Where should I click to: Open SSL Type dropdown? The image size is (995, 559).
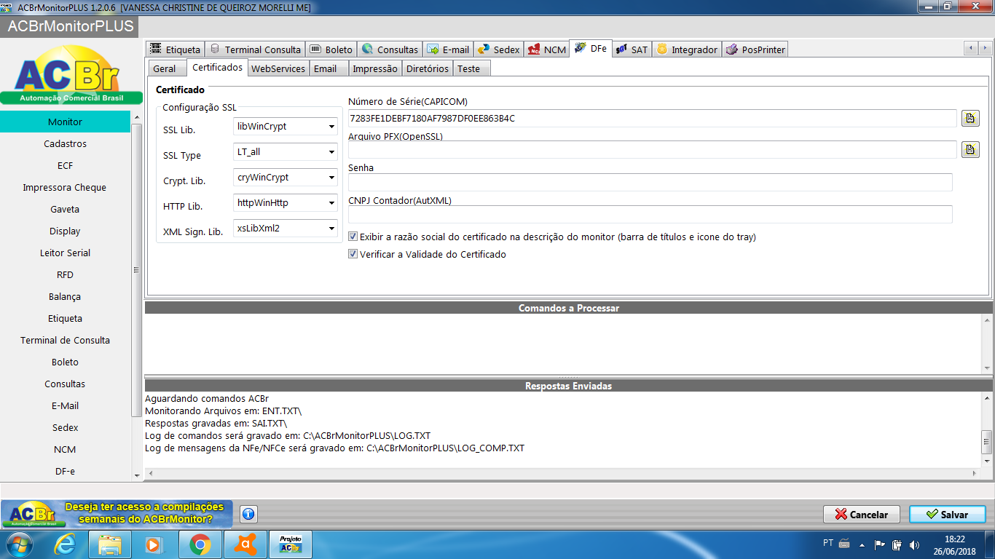point(331,152)
